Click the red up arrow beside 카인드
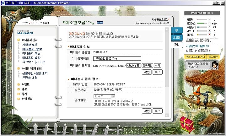This screenshot has height=136, width=226. pyautogui.click(x=209, y=35)
